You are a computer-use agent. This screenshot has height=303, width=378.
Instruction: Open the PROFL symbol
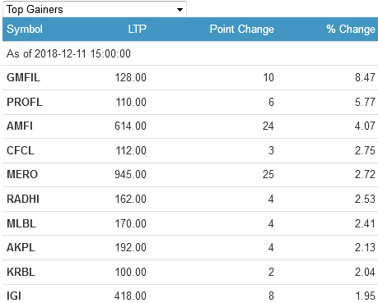pos(25,102)
